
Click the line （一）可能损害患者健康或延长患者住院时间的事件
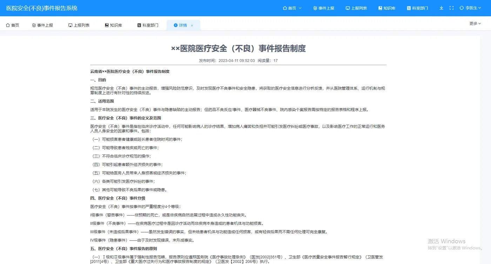point(136,139)
